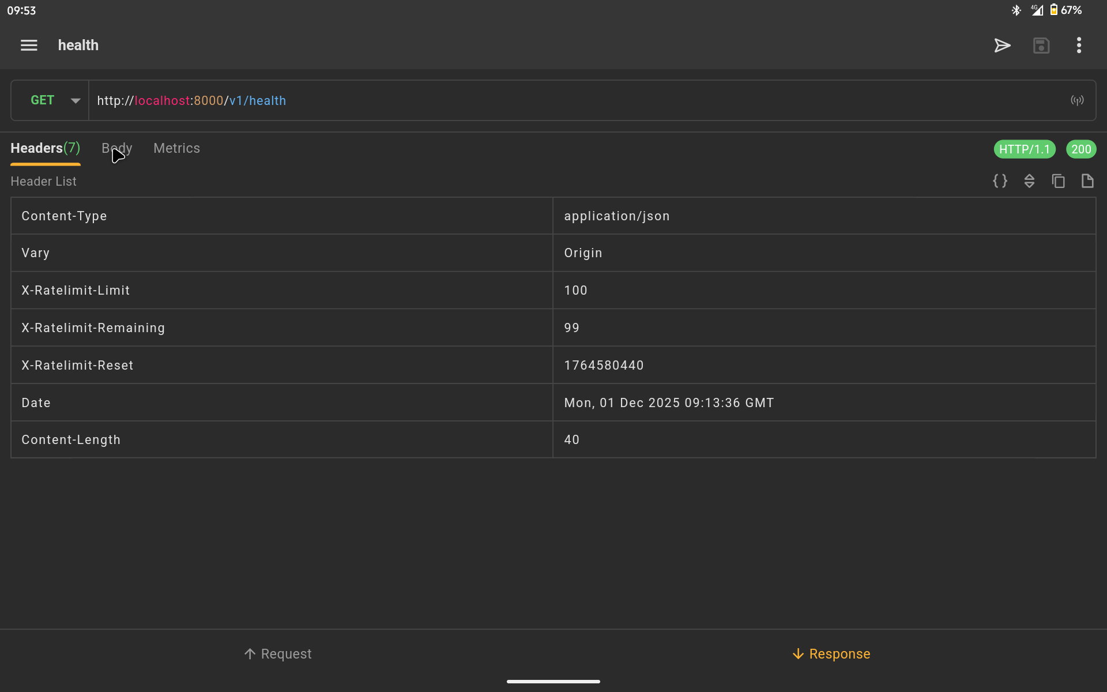Click the HTTP/1.1 protocol badge
1107x692 pixels.
tap(1024, 149)
